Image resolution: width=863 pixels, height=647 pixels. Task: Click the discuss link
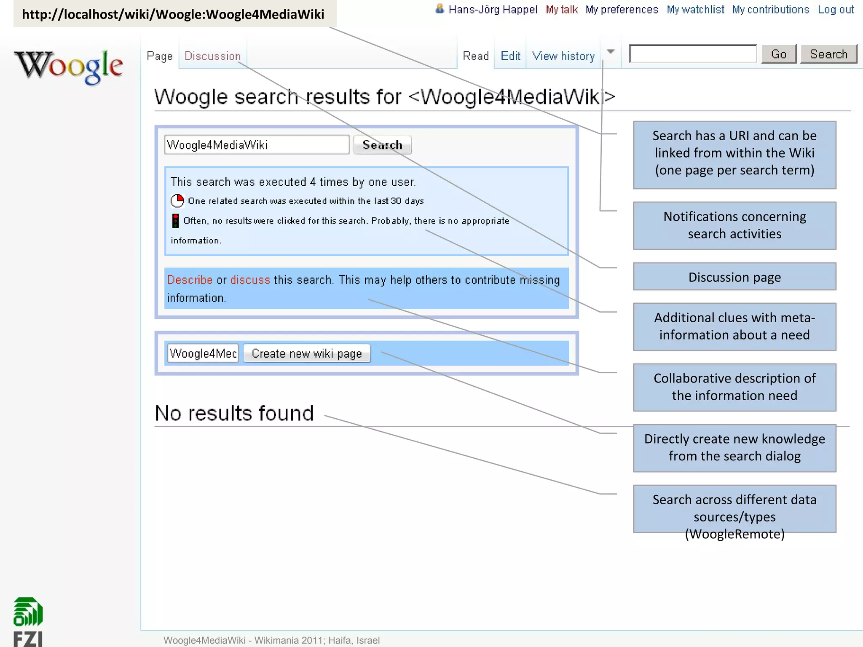click(250, 280)
